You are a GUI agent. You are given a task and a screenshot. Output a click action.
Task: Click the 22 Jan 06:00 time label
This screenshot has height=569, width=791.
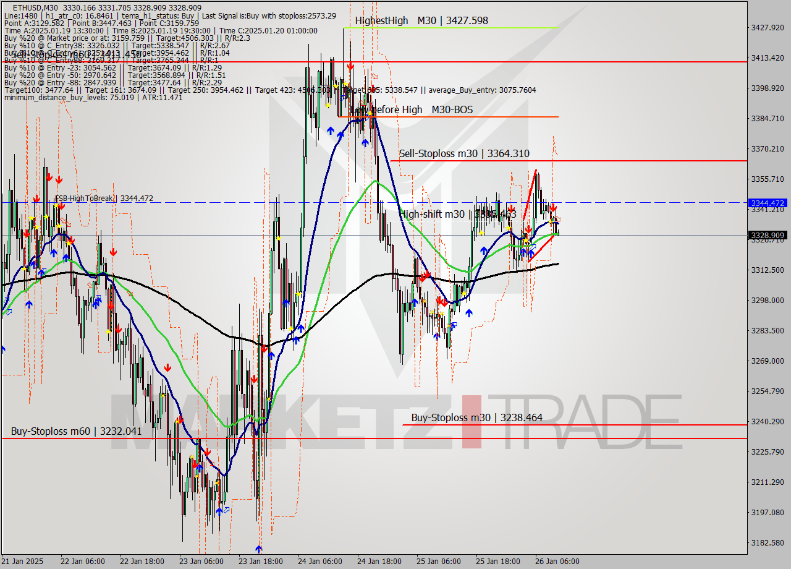tap(83, 562)
